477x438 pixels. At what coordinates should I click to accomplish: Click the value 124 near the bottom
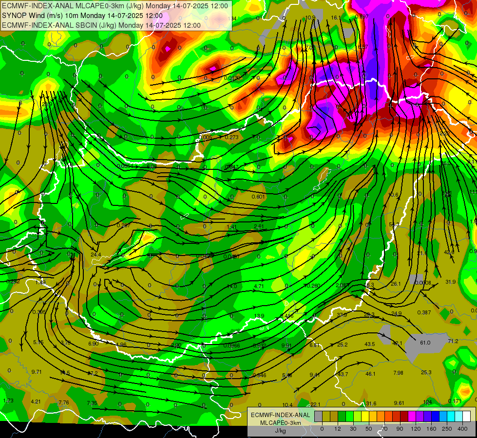click(427, 402)
